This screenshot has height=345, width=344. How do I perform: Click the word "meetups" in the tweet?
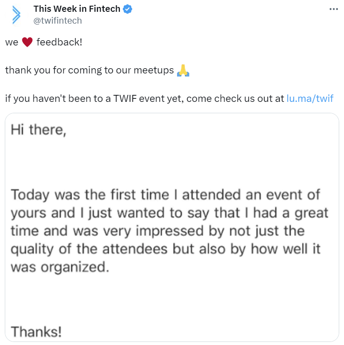tap(154, 70)
